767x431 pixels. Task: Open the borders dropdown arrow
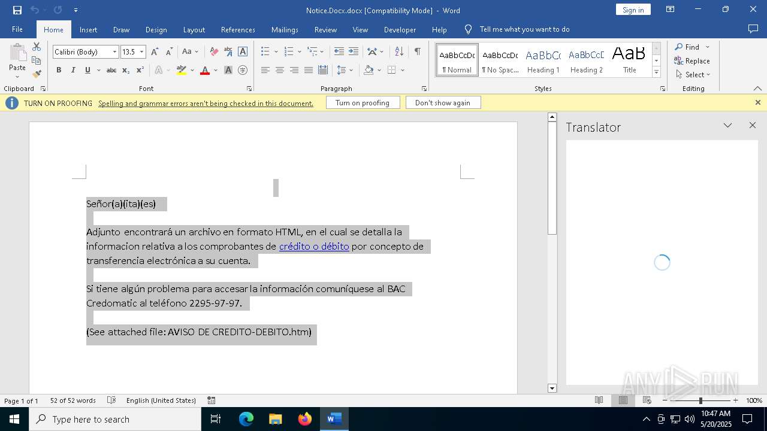point(403,70)
